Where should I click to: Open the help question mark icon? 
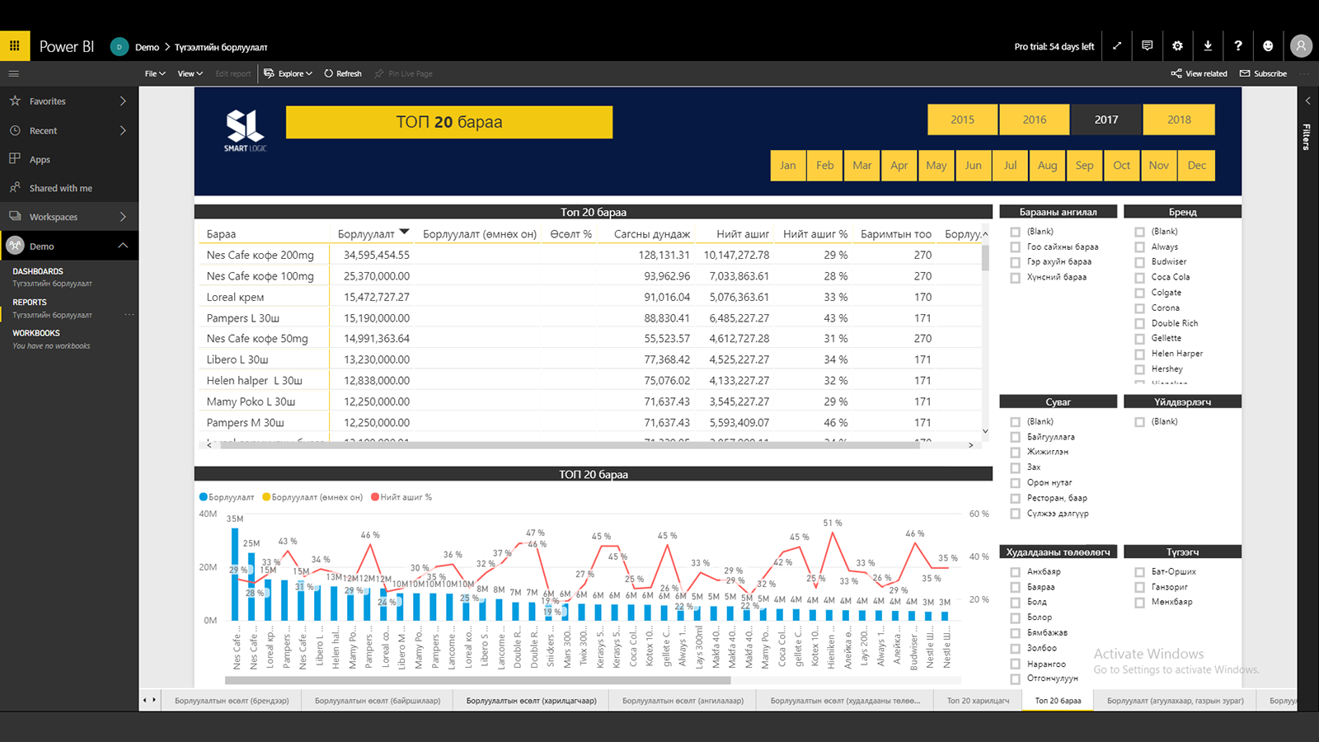tap(1237, 46)
